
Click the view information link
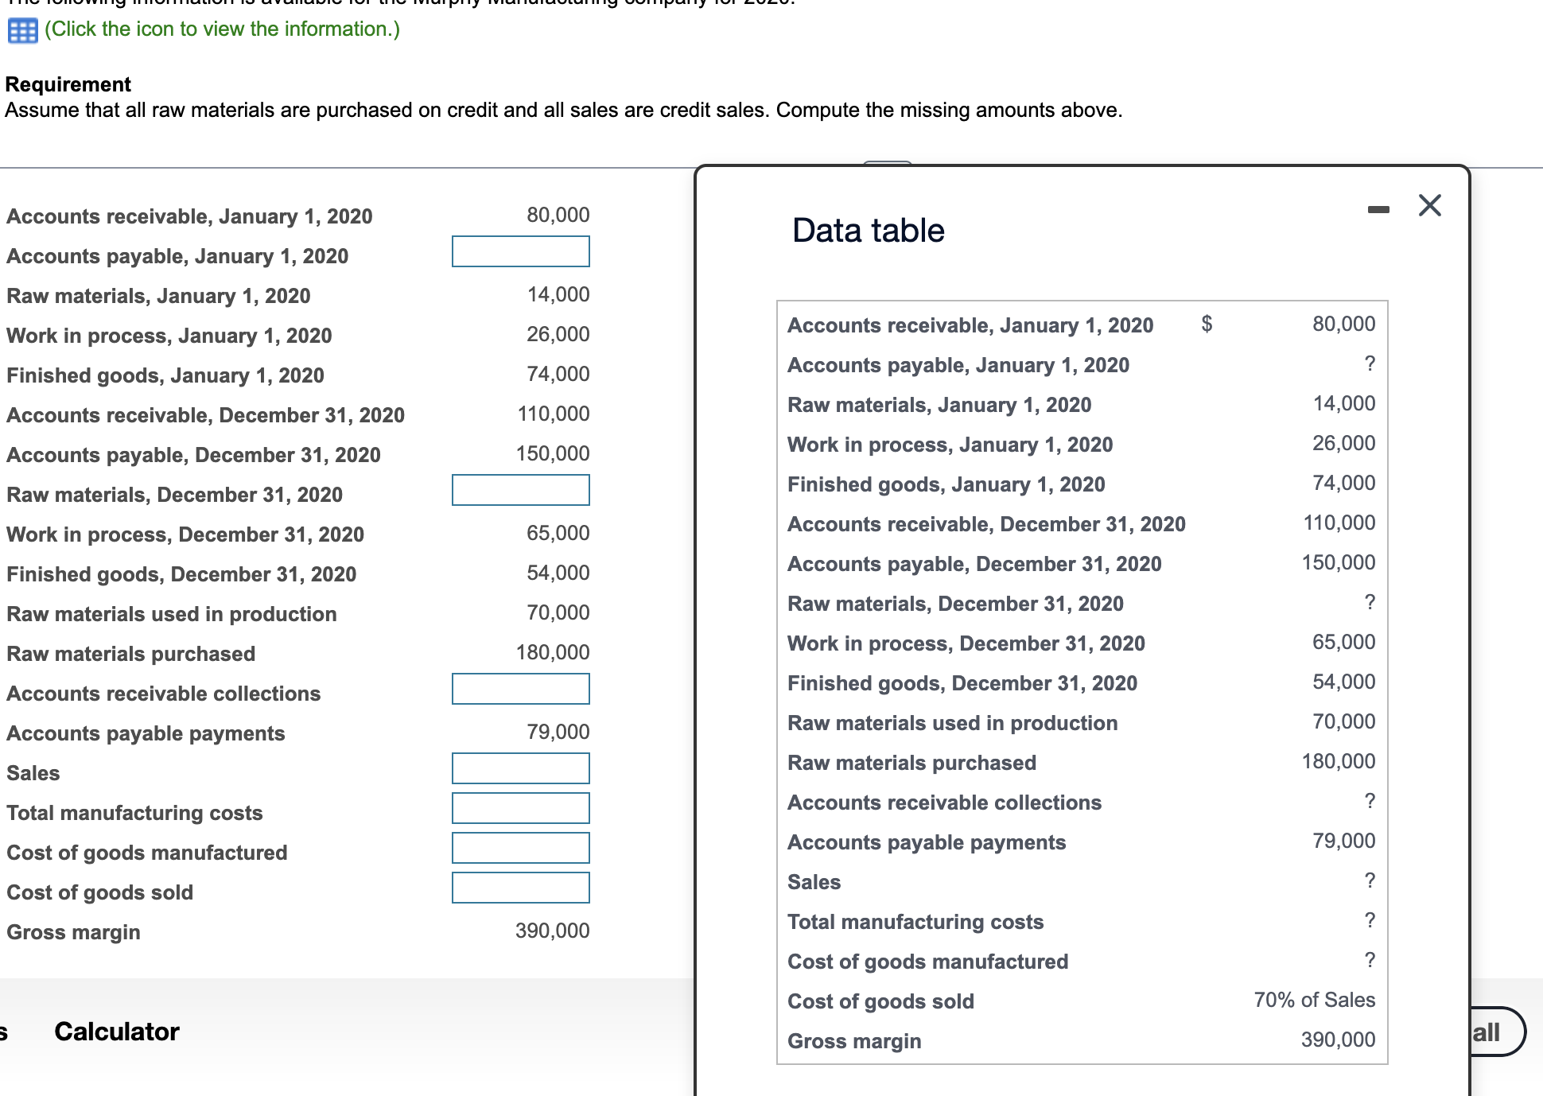point(222,29)
